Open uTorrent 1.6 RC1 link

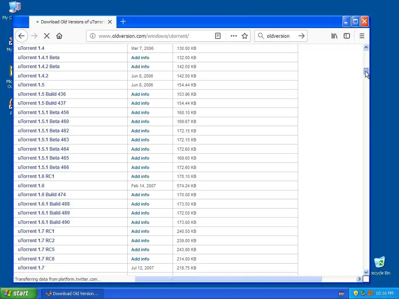point(36,176)
